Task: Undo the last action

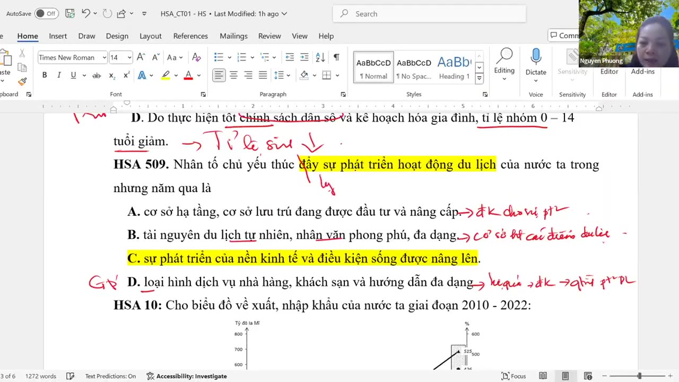Action: [x=86, y=14]
